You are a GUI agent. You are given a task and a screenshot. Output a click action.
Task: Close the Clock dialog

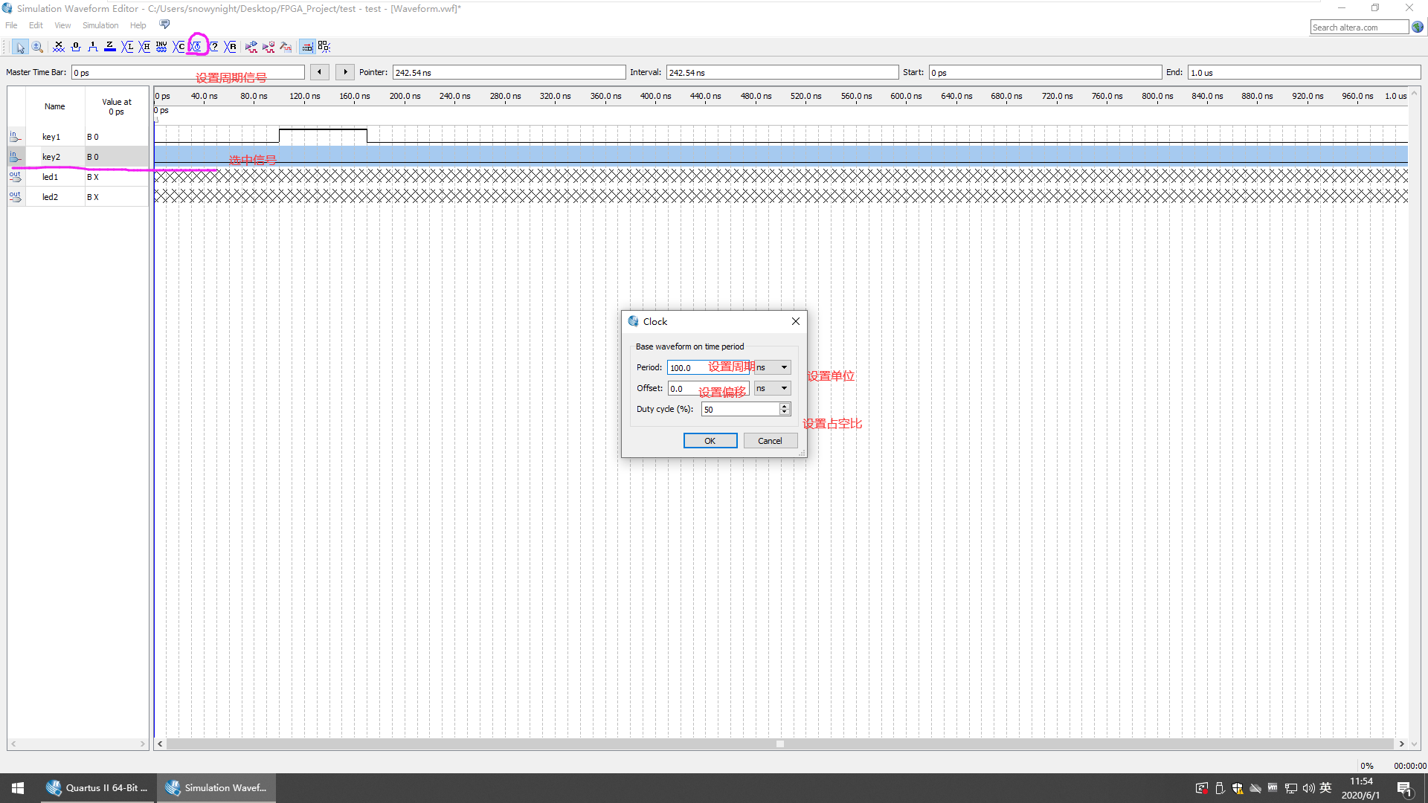pos(796,321)
